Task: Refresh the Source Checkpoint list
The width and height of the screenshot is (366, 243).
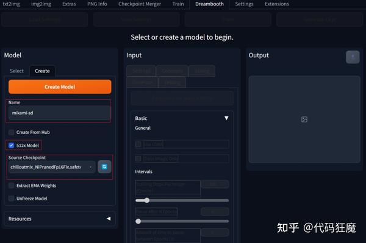Action: [x=104, y=167]
